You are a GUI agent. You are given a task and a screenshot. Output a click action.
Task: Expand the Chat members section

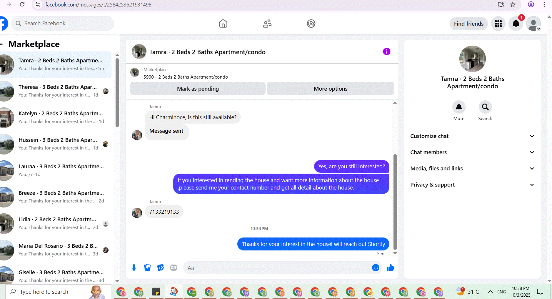tap(472, 152)
